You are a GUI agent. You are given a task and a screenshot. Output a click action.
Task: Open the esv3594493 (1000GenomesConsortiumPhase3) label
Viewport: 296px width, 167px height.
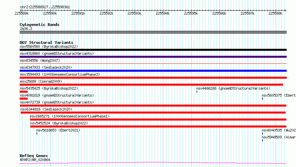point(60,74)
